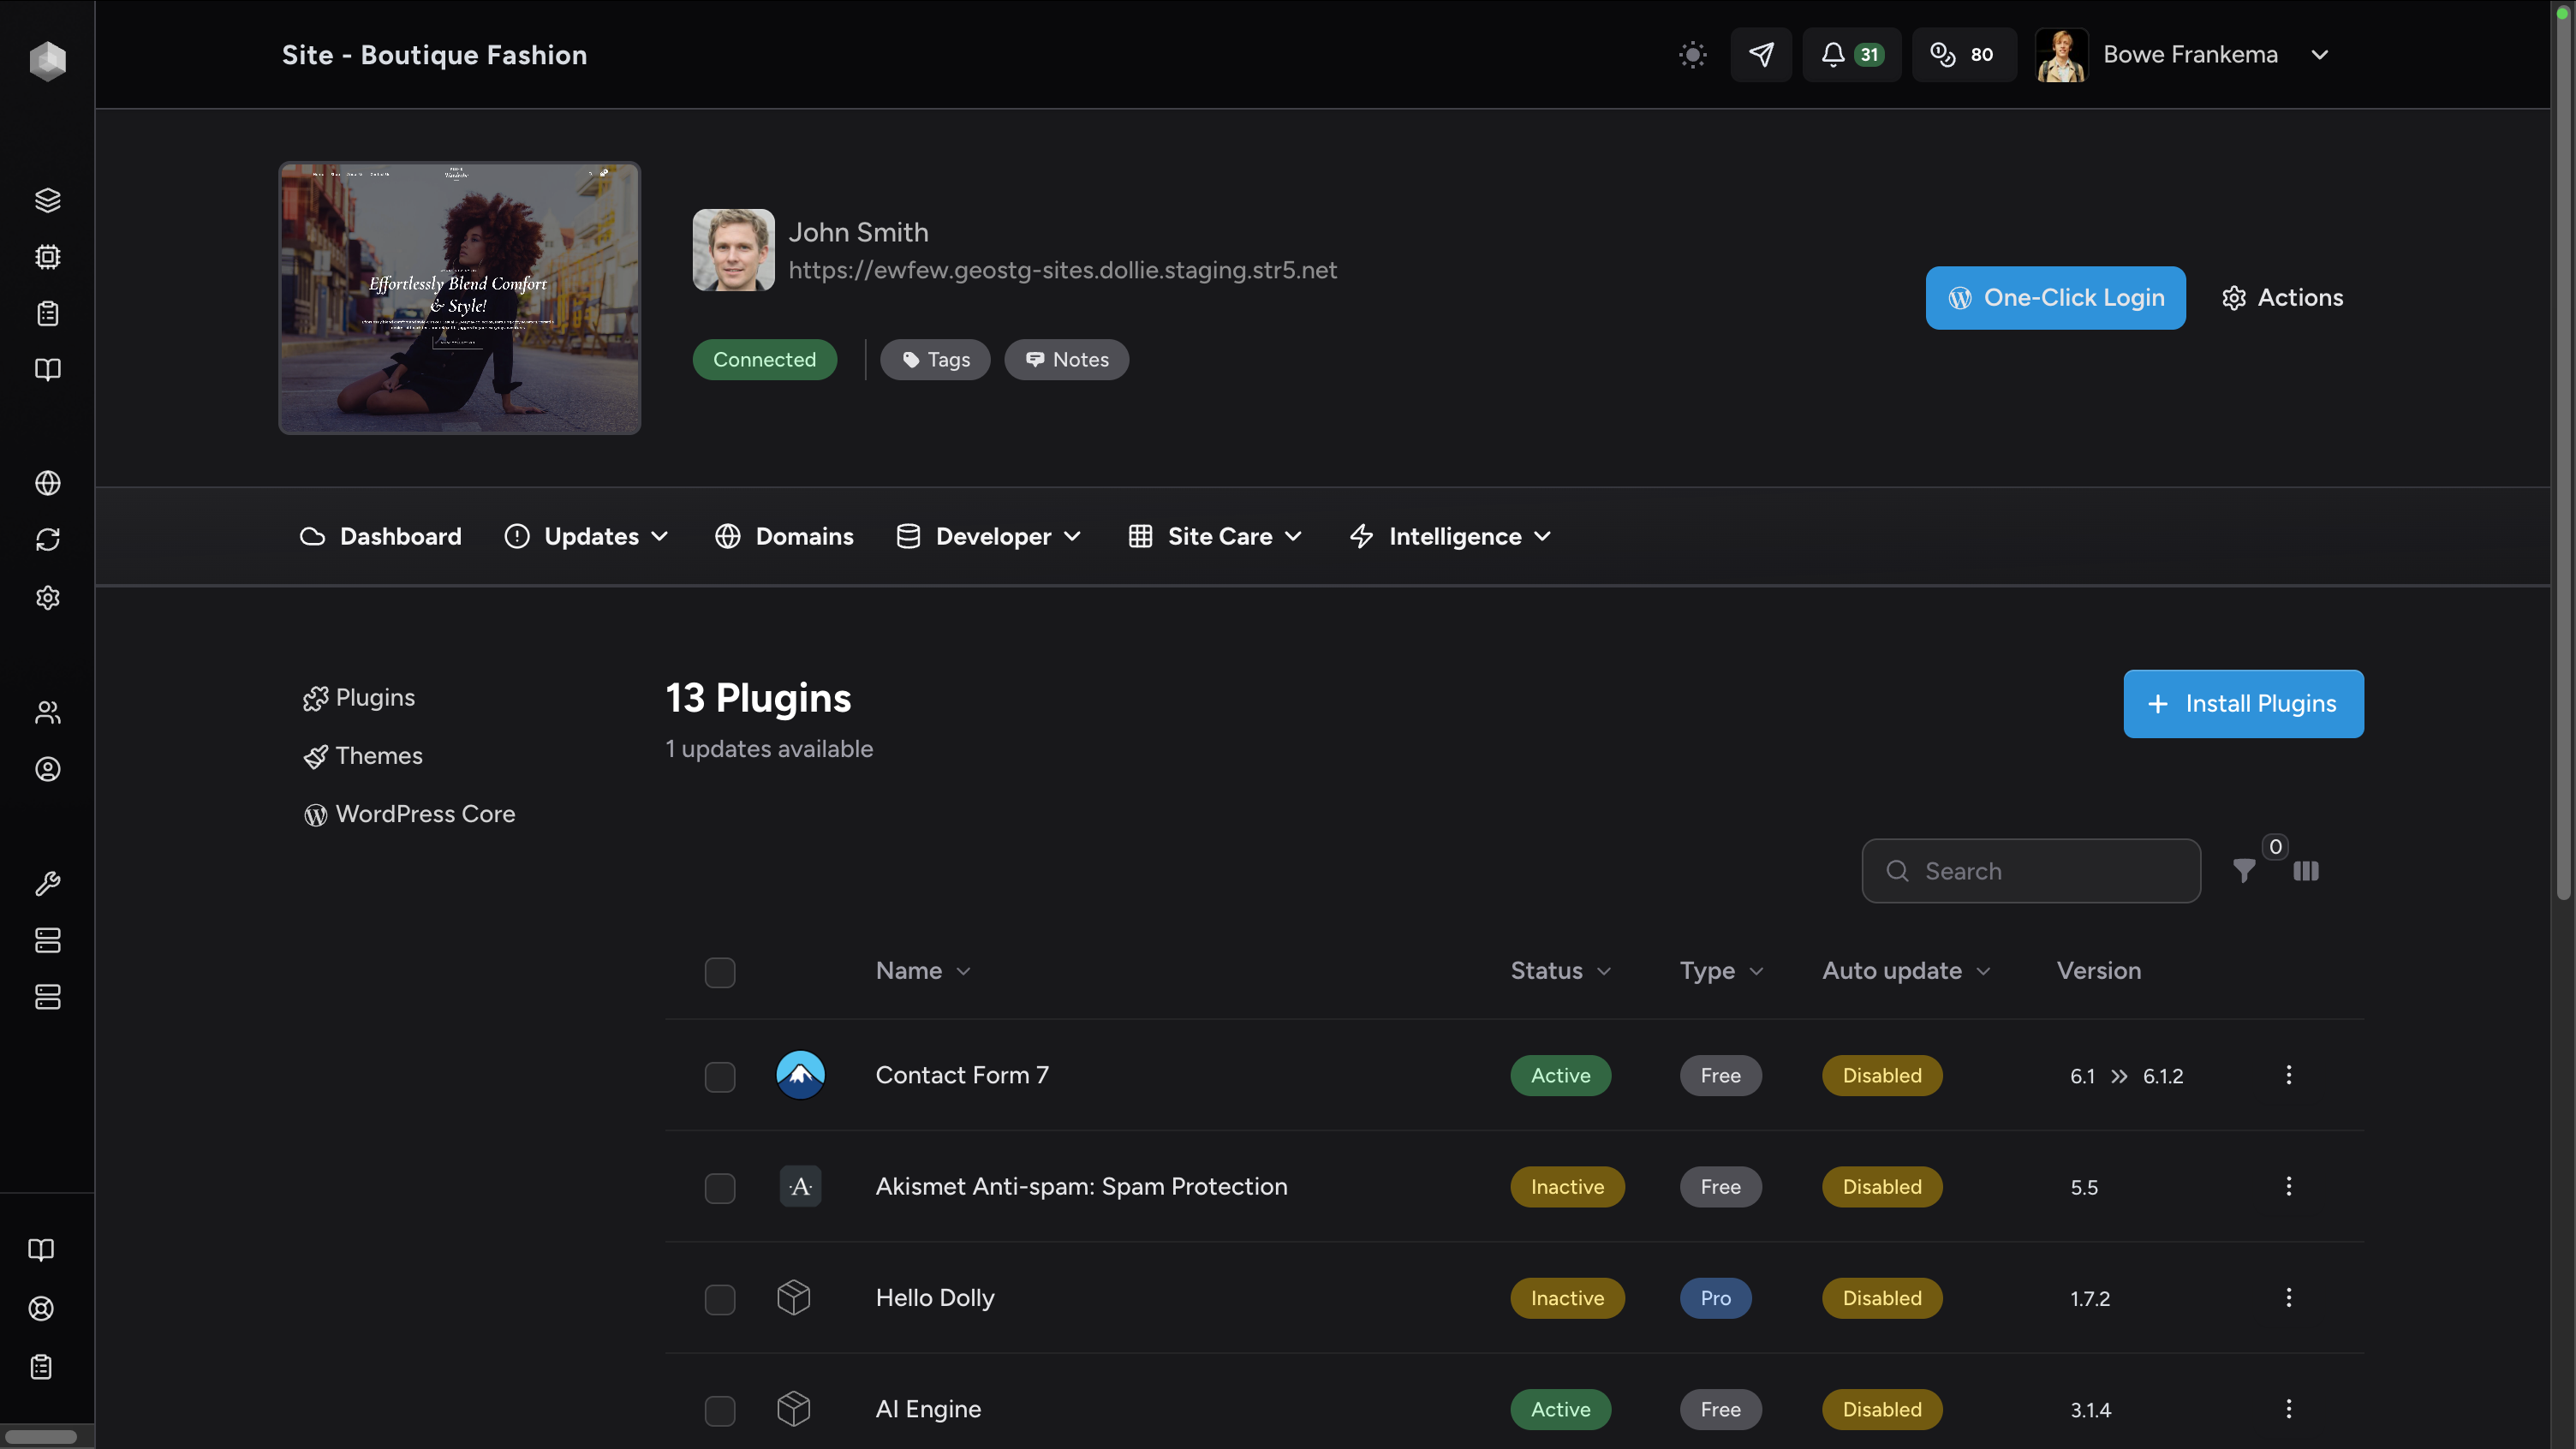
Task: Open the wrench tools sidebar icon
Action: 47,883
